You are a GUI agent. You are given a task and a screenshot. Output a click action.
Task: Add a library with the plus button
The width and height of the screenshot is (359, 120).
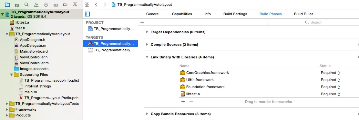183,102
